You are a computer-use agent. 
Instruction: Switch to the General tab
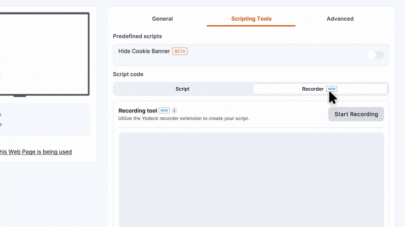click(x=162, y=19)
